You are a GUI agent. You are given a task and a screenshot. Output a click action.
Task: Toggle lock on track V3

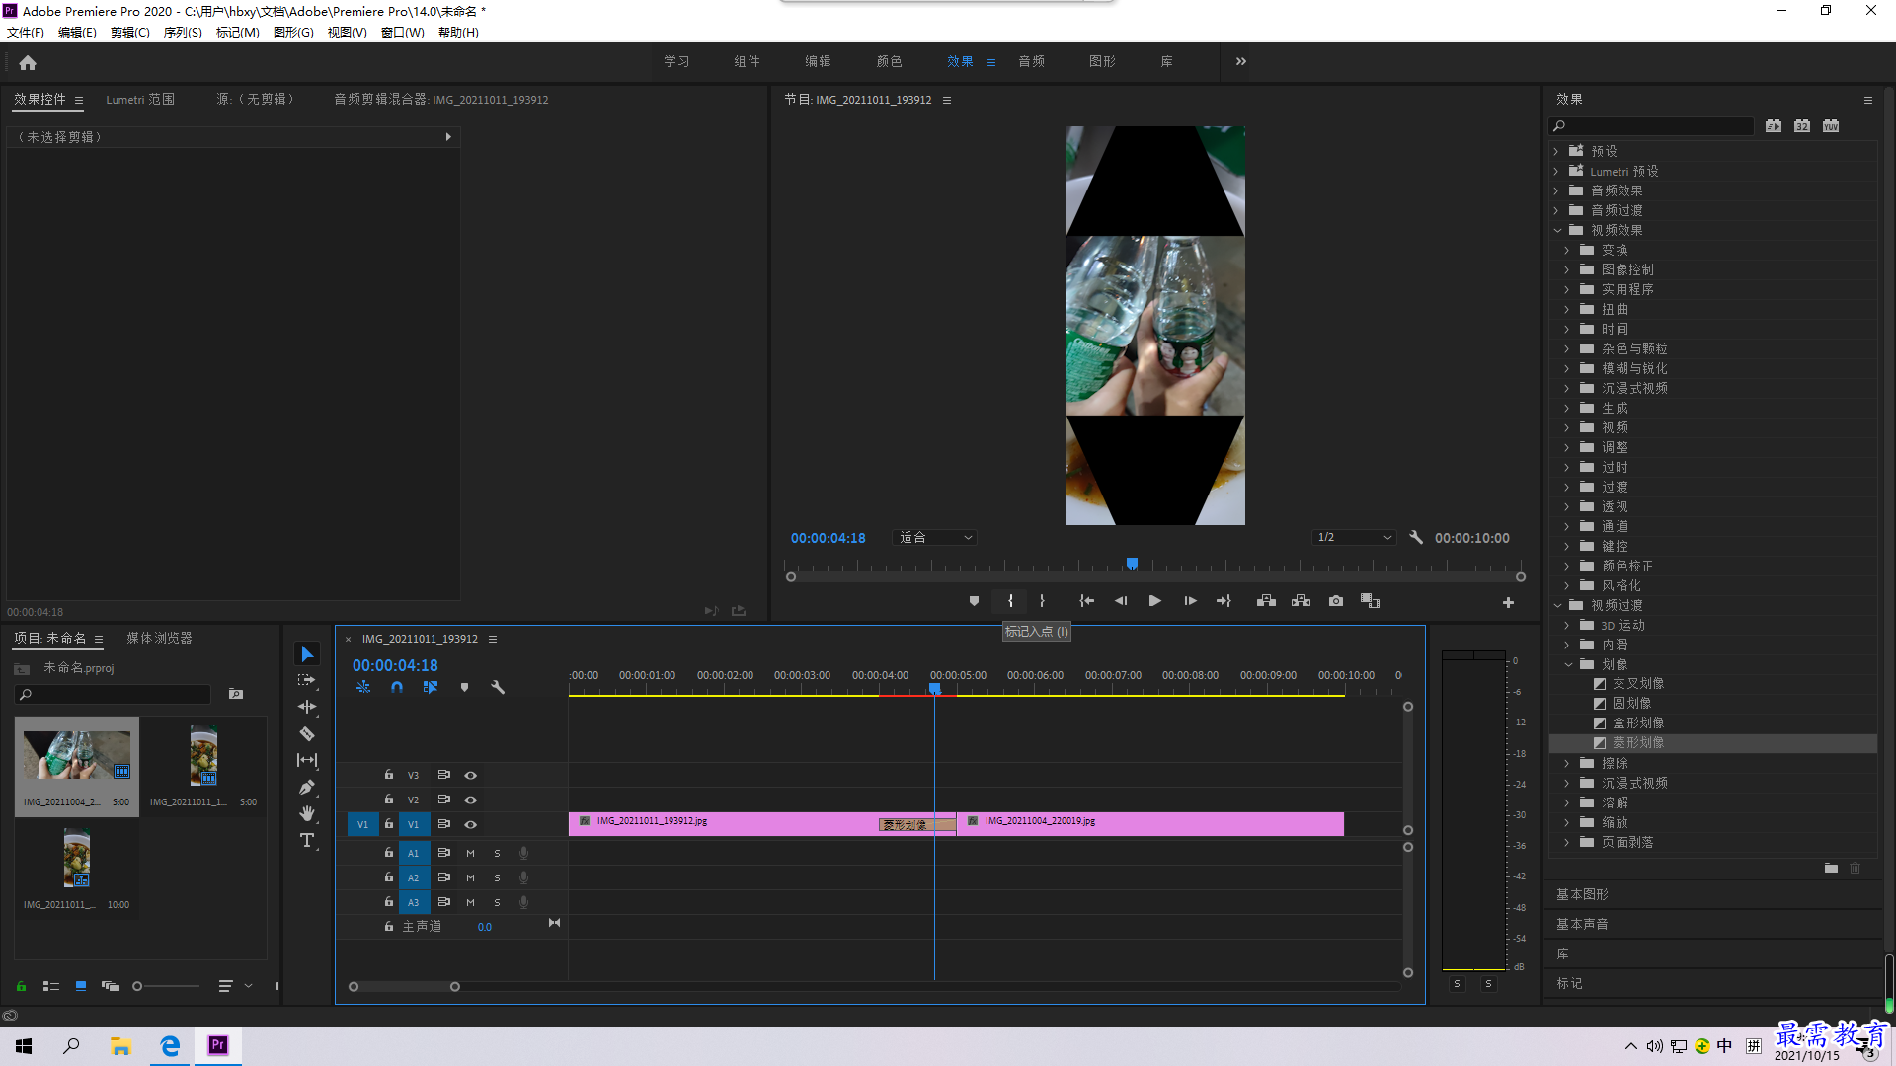point(389,775)
